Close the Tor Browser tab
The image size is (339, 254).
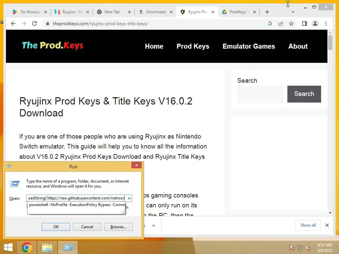click(46, 12)
